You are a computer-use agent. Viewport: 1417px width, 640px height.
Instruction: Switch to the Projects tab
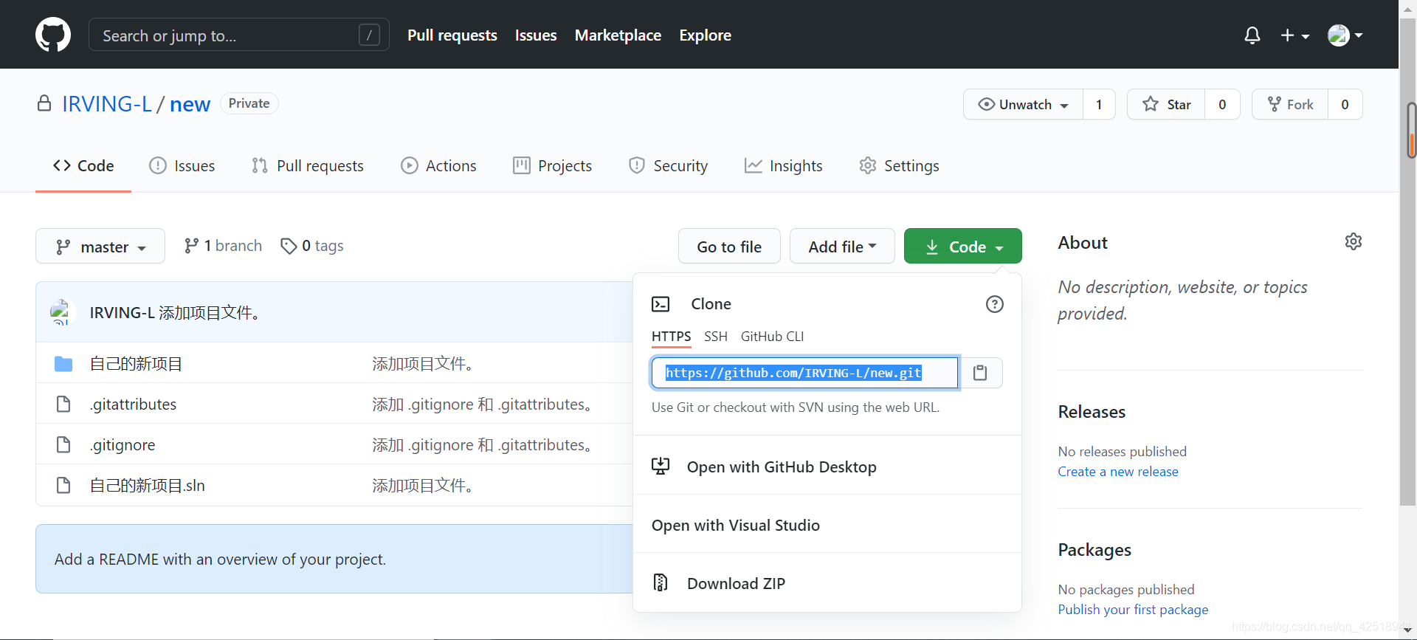(552, 166)
